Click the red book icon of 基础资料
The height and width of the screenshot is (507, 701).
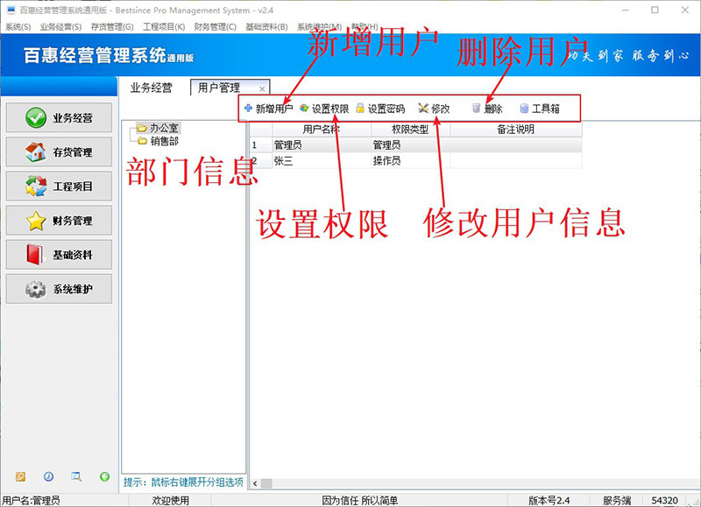35,255
